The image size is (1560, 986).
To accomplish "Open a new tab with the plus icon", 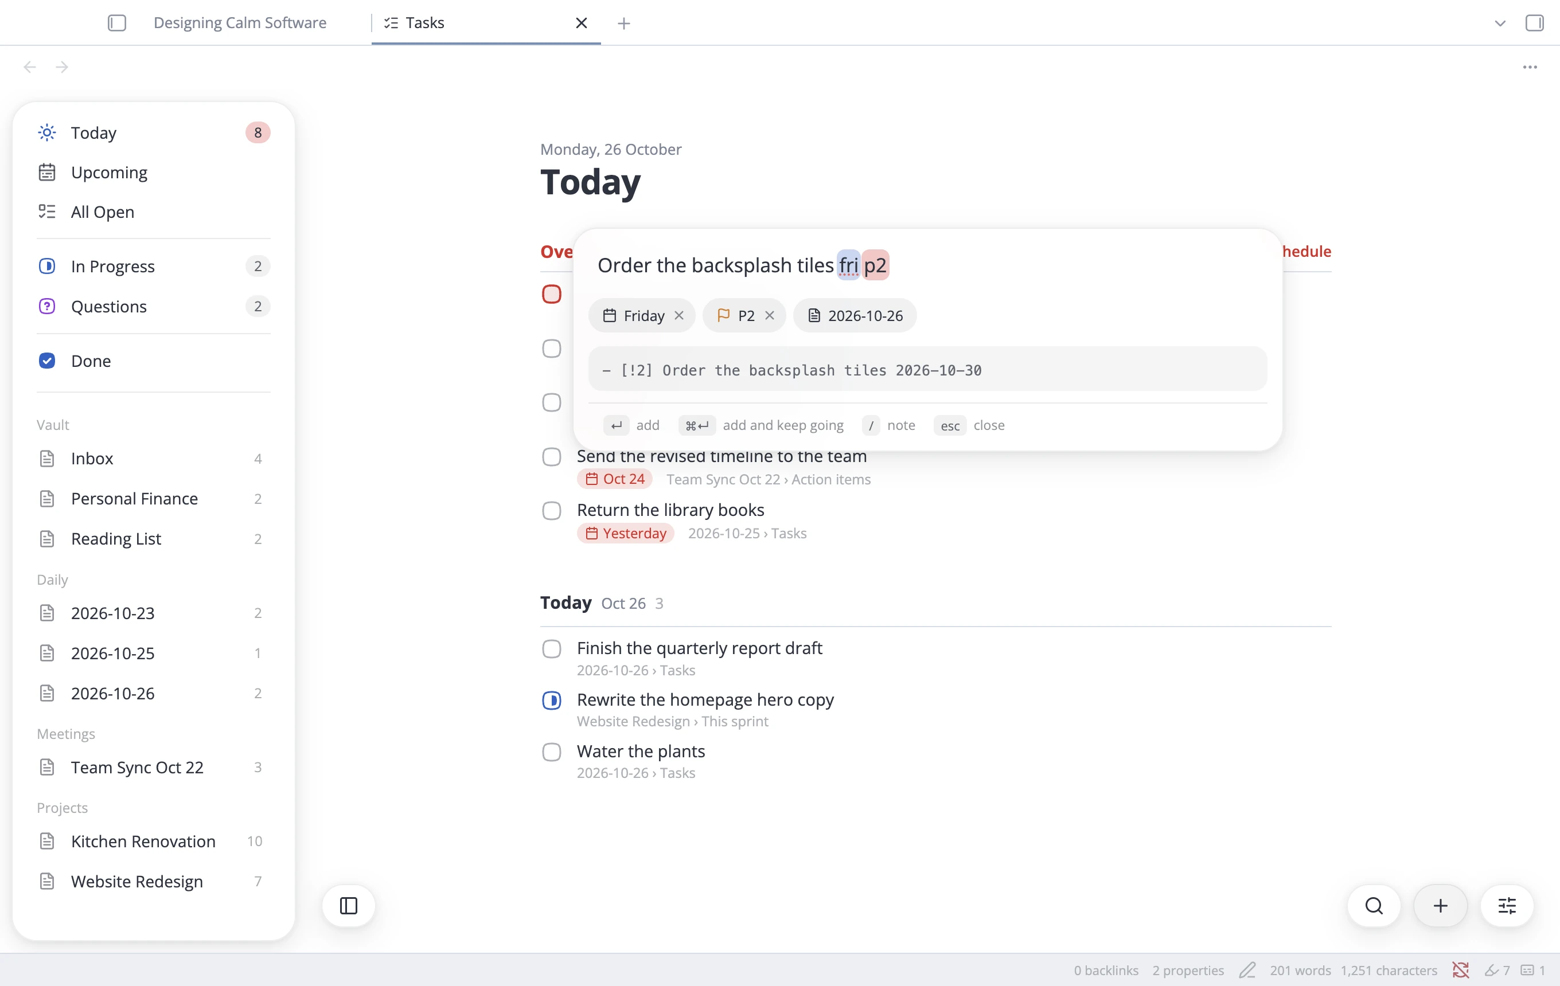I will click(x=623, y=24).
